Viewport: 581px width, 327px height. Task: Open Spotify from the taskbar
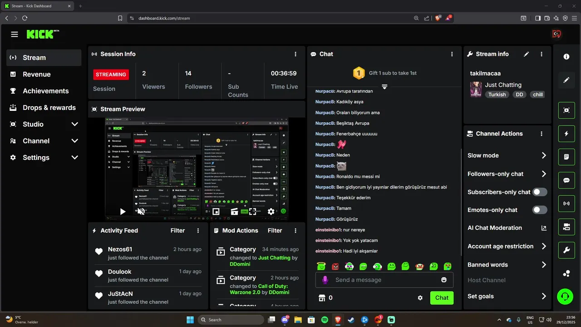tap(325, 320)
